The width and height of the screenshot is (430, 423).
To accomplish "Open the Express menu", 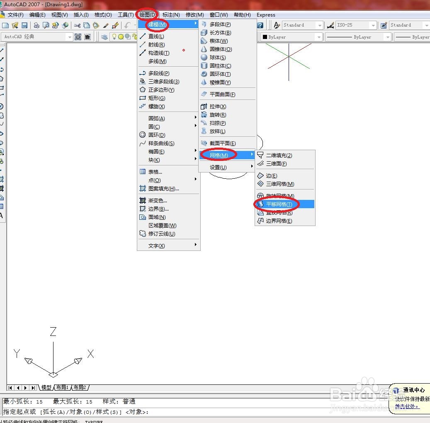I will click(266, 15).
